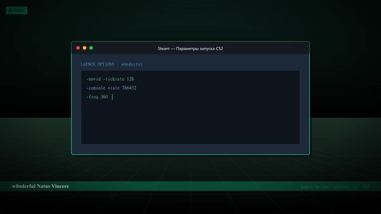Click the '-freq 360' line

(x=97, y=97)
